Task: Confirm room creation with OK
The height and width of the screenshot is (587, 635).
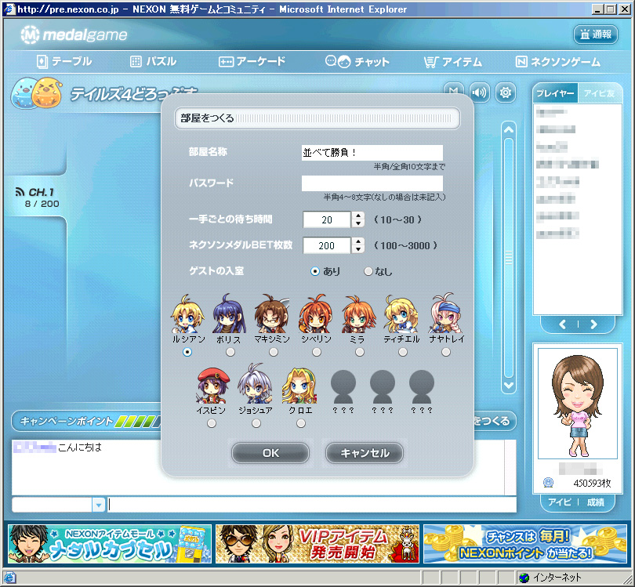Action: [x=270, y=453]
